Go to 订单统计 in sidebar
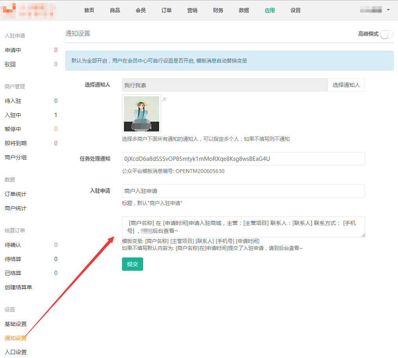Screen dimensions: 398x358 pyautogui.click(x=16, y=194)
